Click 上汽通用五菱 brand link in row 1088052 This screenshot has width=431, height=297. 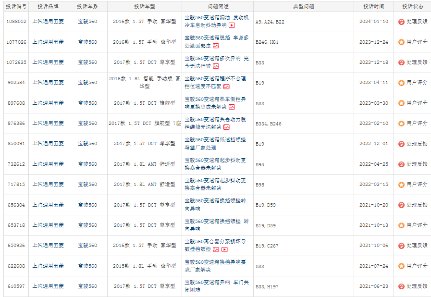tap(48, 22)
